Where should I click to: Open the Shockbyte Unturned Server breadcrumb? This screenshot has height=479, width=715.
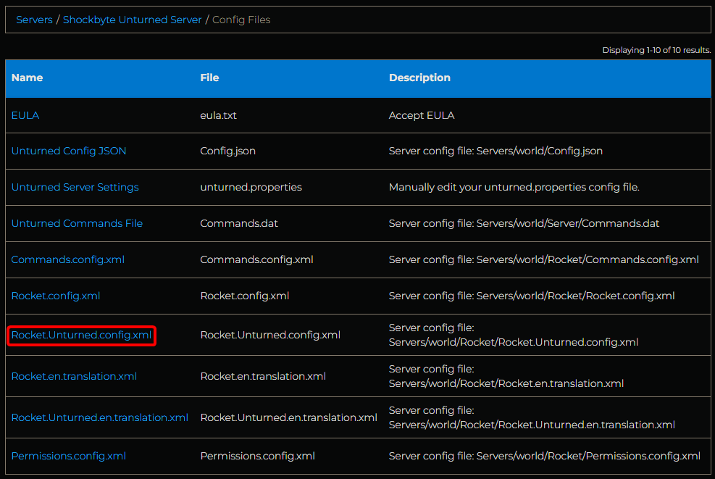[132, 20]
